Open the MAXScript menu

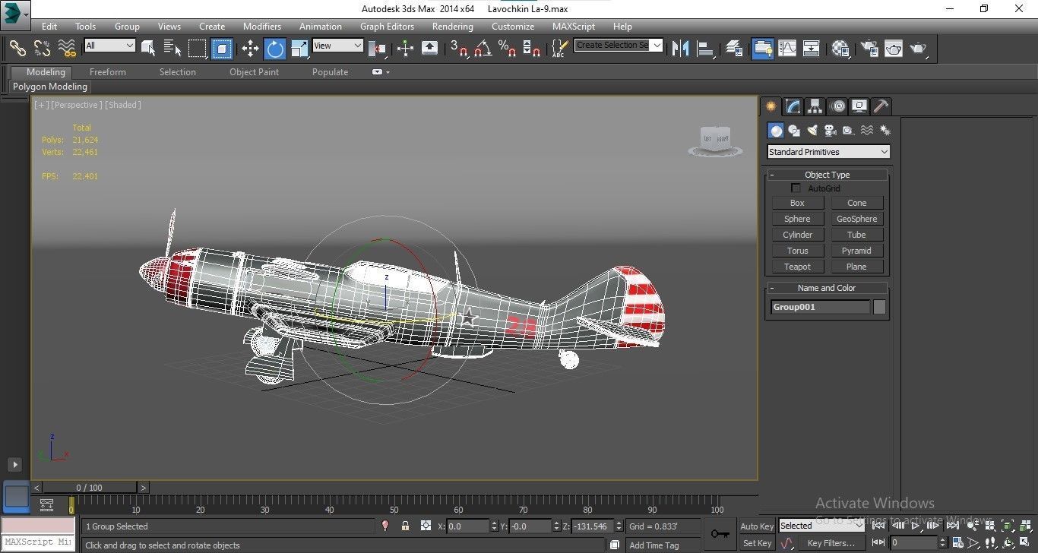574,26
